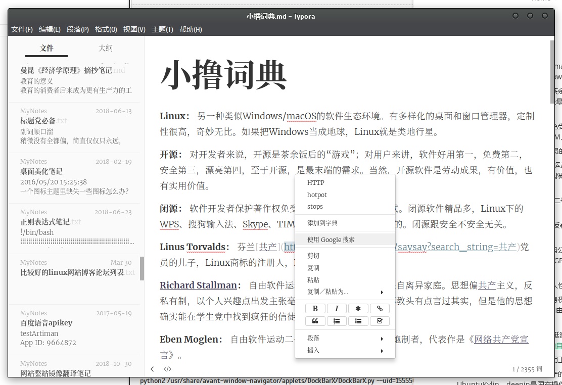Switch to 文件 sidebar tab

click(46, 48)
